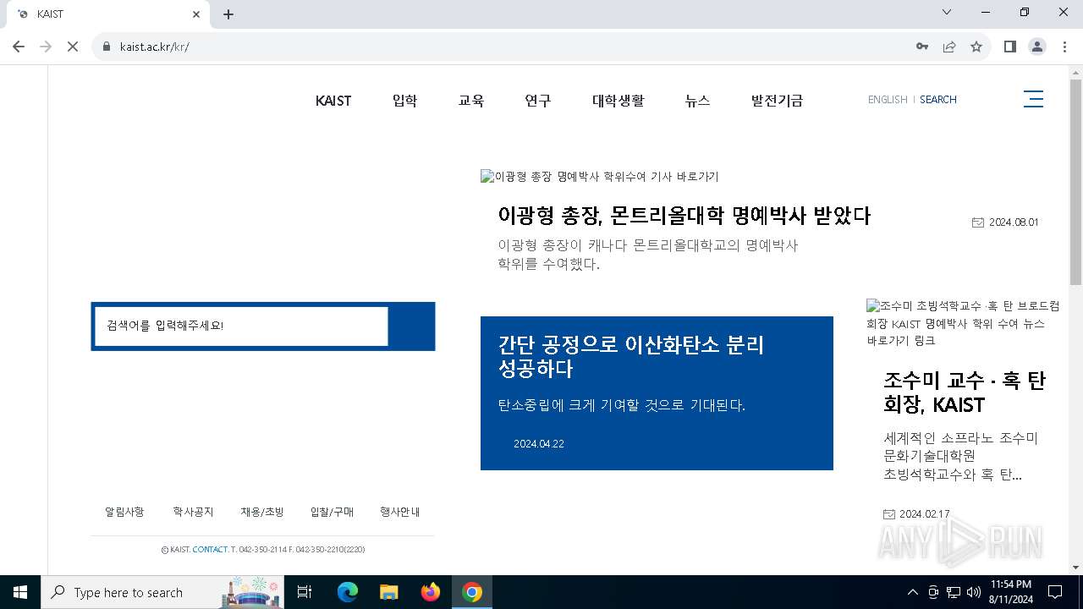This screenshot has width=1083, height=609.
Task: Click the calendar icon beside 2024.08.01
Action: pos(978,222)
